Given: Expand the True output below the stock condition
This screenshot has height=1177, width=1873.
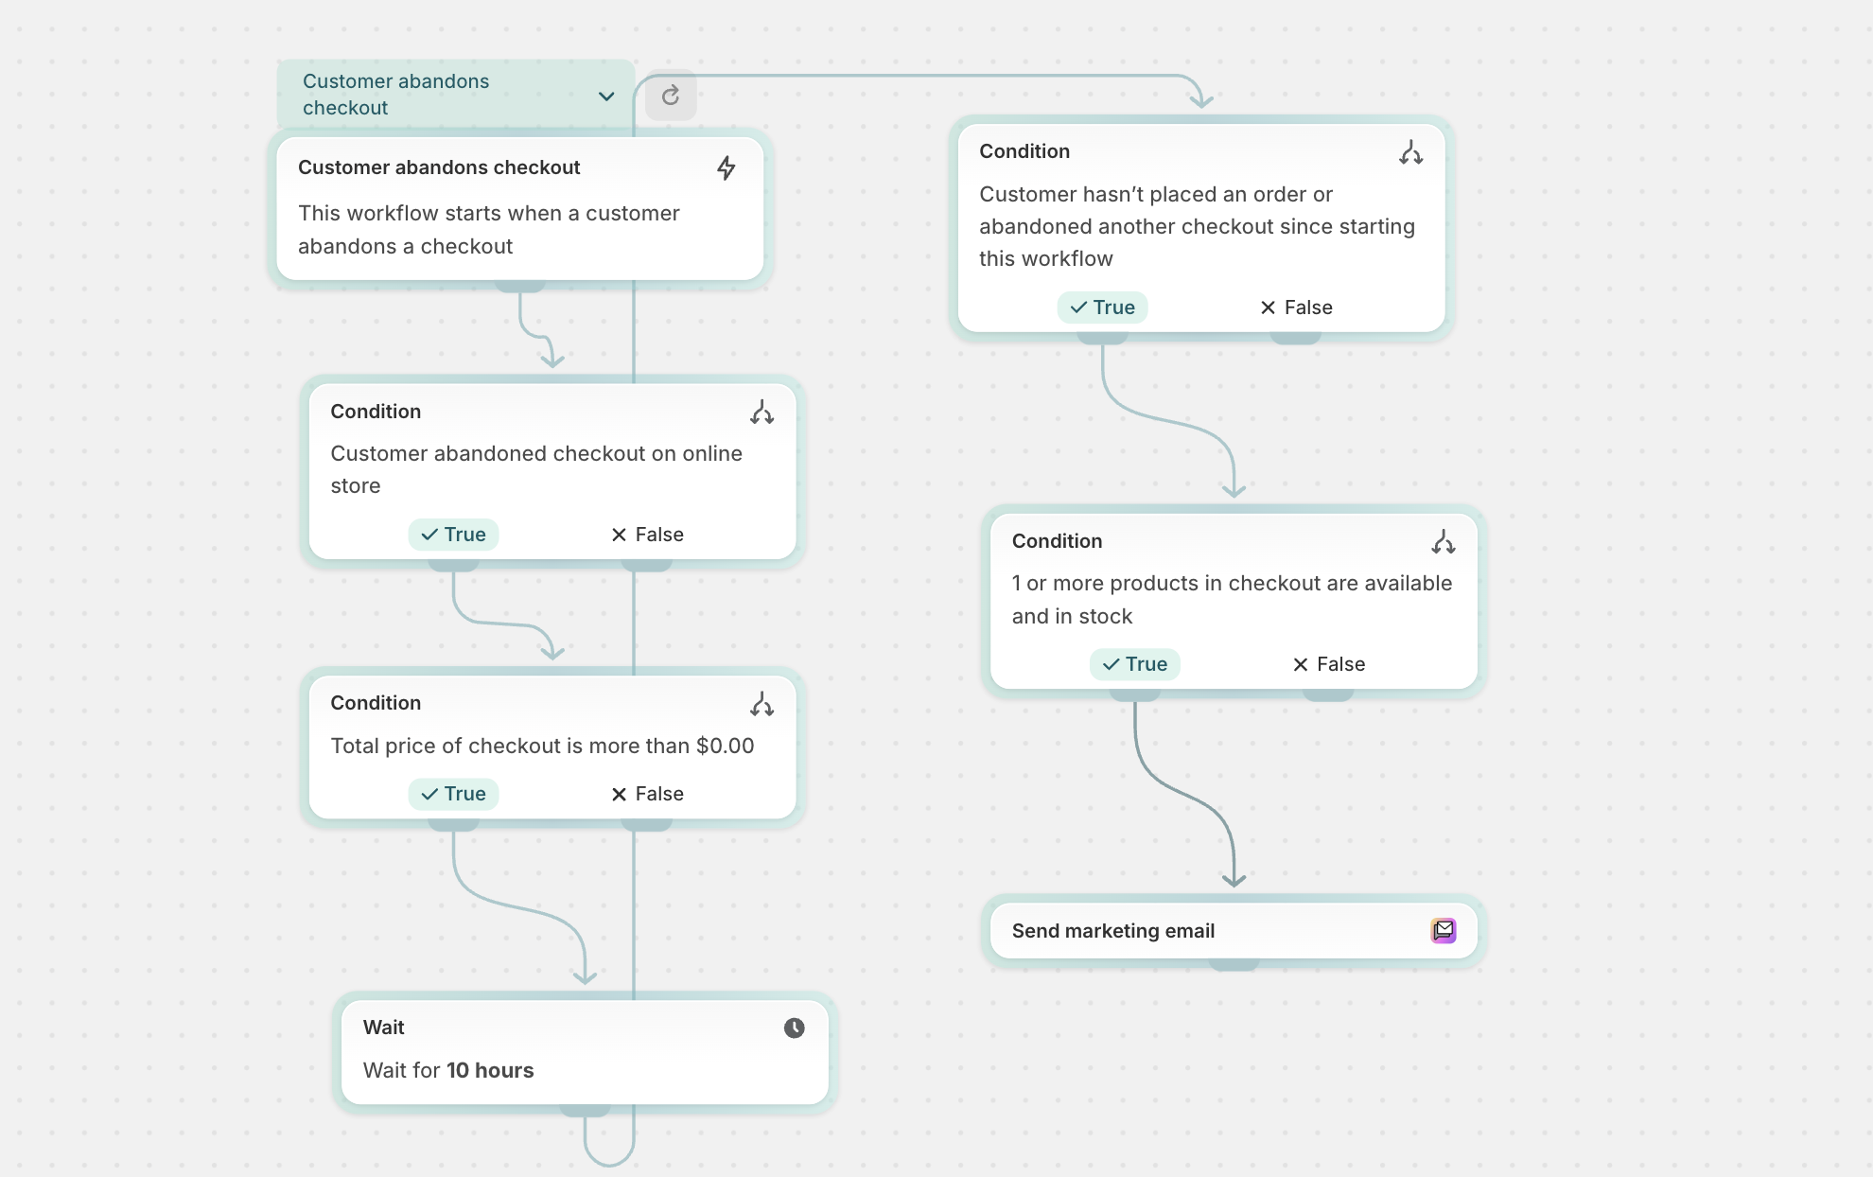Looking at the screenshot, I should (x=1135, y=692).
